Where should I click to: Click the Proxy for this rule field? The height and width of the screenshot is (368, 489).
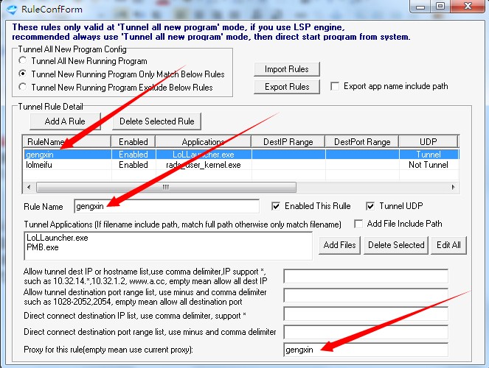point(366,350)
